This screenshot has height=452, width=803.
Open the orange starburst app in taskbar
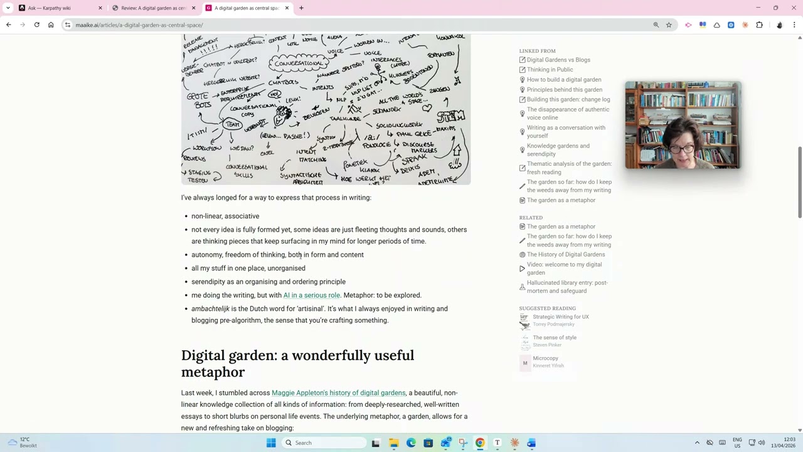(514, 443)
